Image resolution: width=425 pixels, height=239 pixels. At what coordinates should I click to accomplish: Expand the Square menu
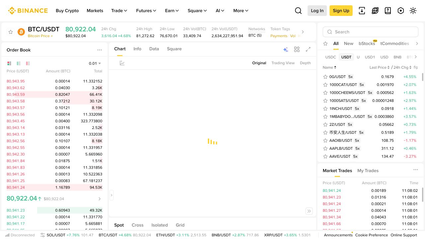[197, 11]
